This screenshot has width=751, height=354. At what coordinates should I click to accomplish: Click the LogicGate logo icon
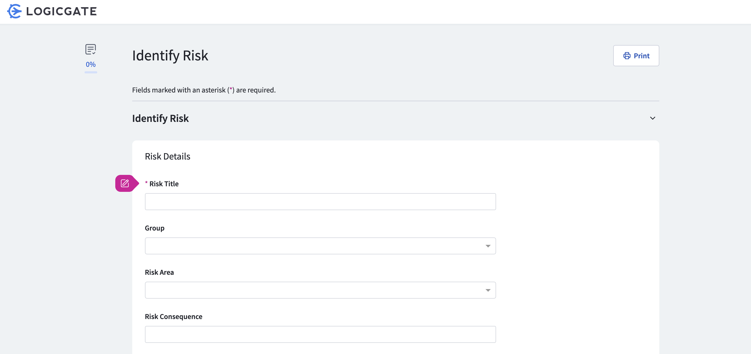(14, 11)
